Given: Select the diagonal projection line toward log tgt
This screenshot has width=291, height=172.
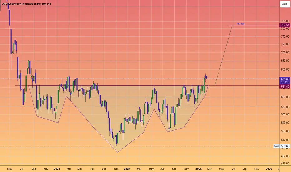Looking at the screenshot, I should click(x=224, y=55).
